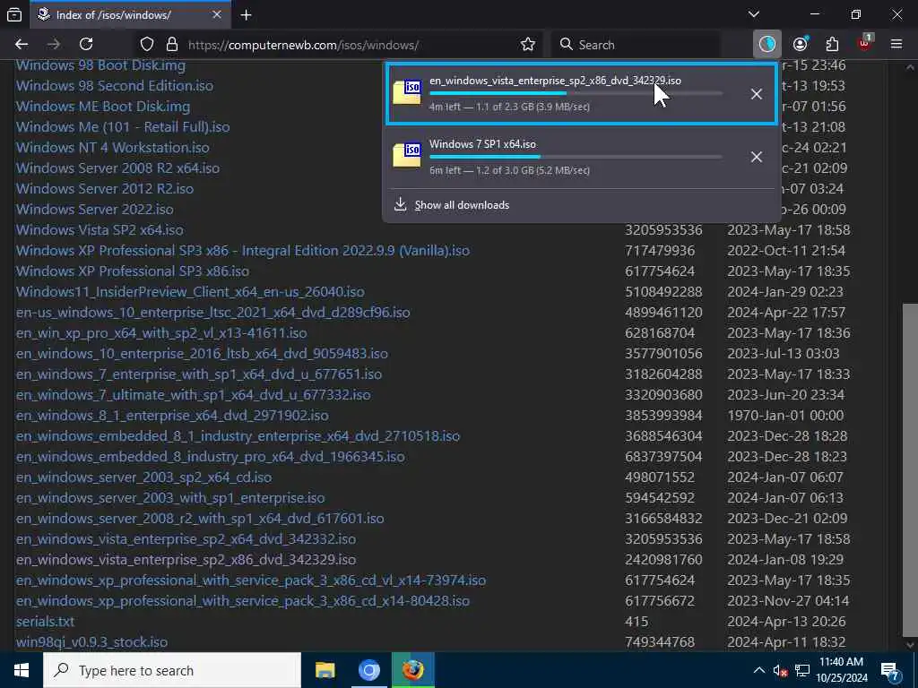This screenshot has height=688, width=918.
Task: Open the Firefox account icon
Action: pyautogui.click(x=801, y=44)
